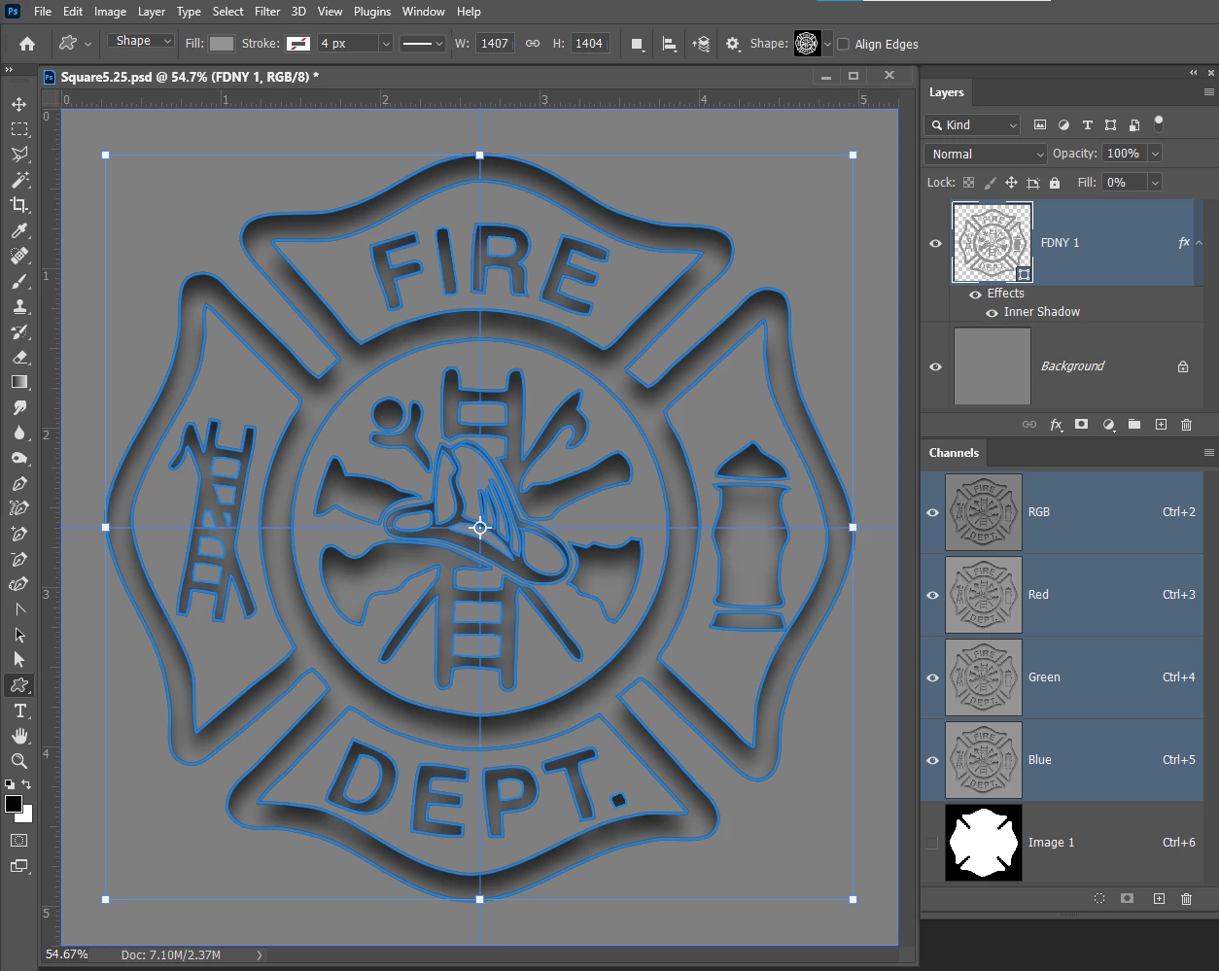
Task: Open the Normal blend mode dropdown
Action: (986, 154)
